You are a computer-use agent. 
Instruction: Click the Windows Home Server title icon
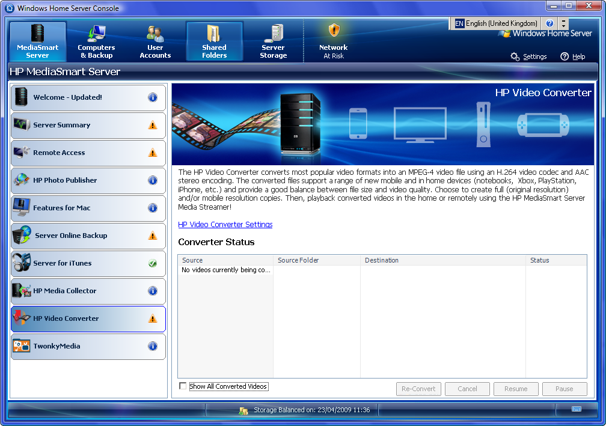[x=10, y=8]
